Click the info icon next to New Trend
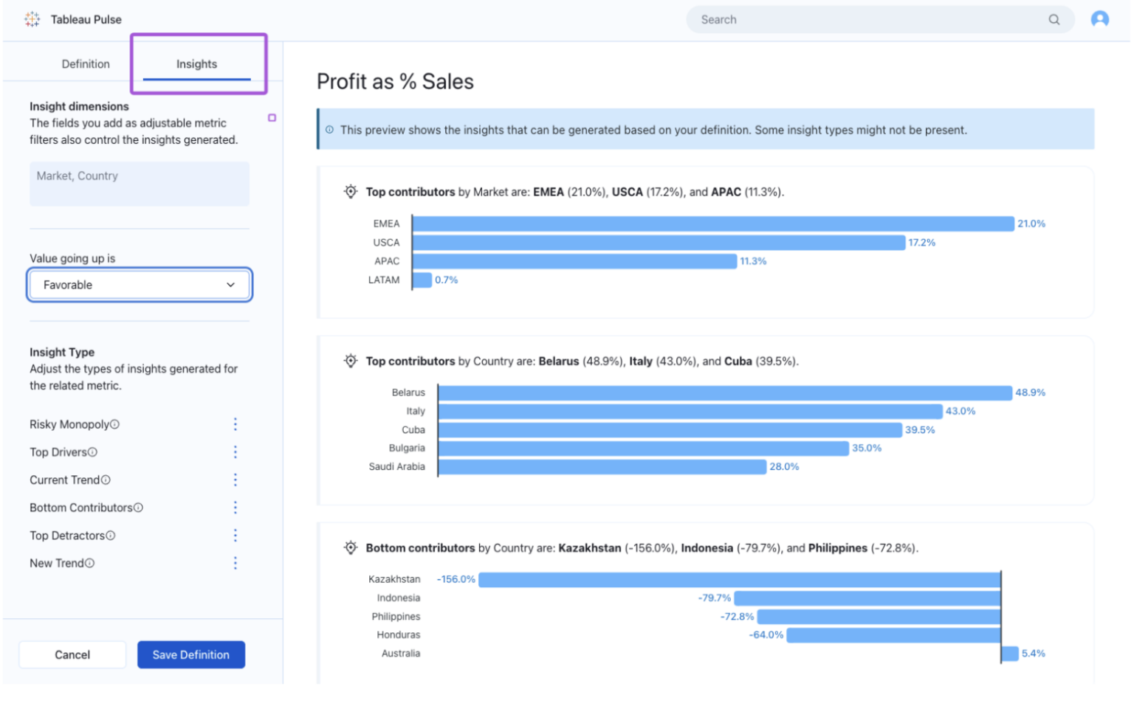Screen dimensions: 1134x709 tap(89, 563)
